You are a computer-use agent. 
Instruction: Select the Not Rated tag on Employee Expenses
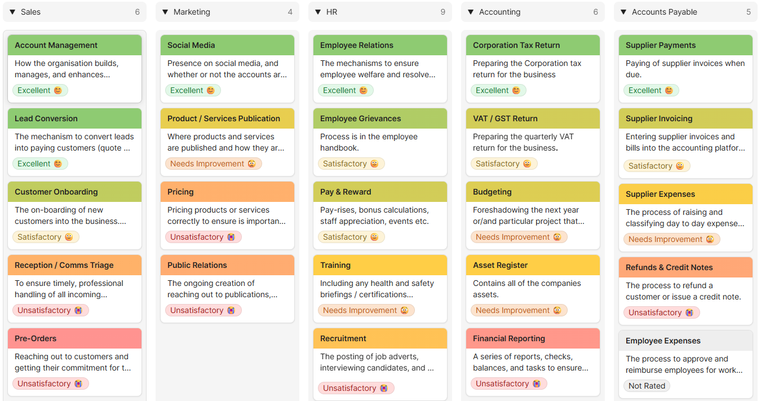647,386
